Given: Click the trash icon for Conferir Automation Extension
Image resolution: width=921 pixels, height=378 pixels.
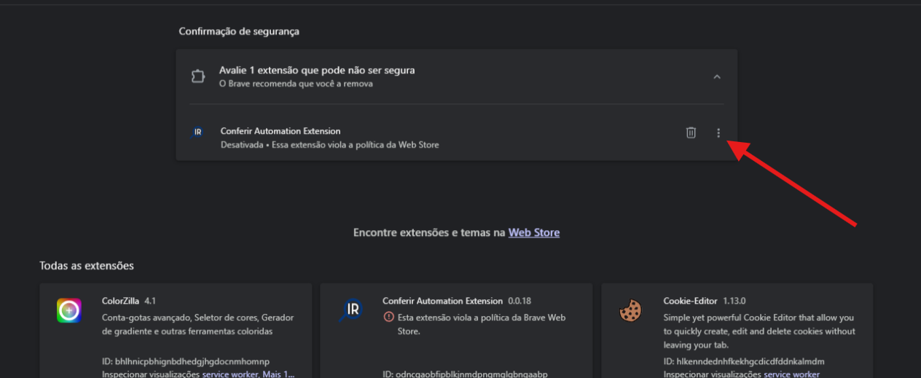Looking at the screenshot, I should tap(691, 133).
